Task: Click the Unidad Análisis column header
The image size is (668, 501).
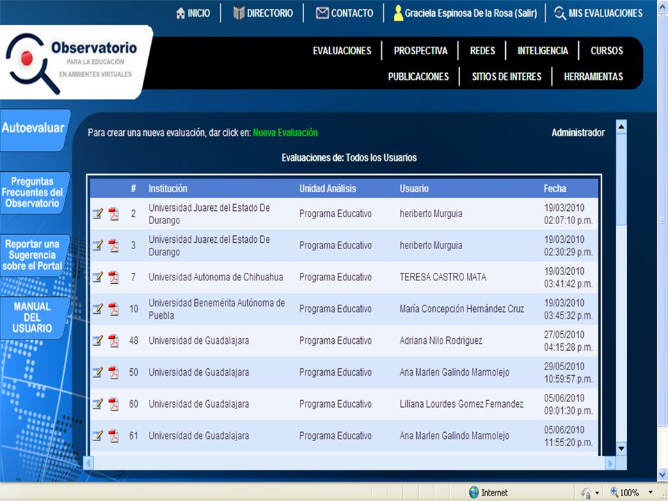Action: 327,189
